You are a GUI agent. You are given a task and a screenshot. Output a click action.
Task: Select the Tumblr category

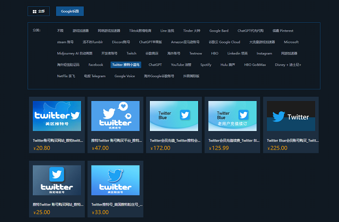93,42
